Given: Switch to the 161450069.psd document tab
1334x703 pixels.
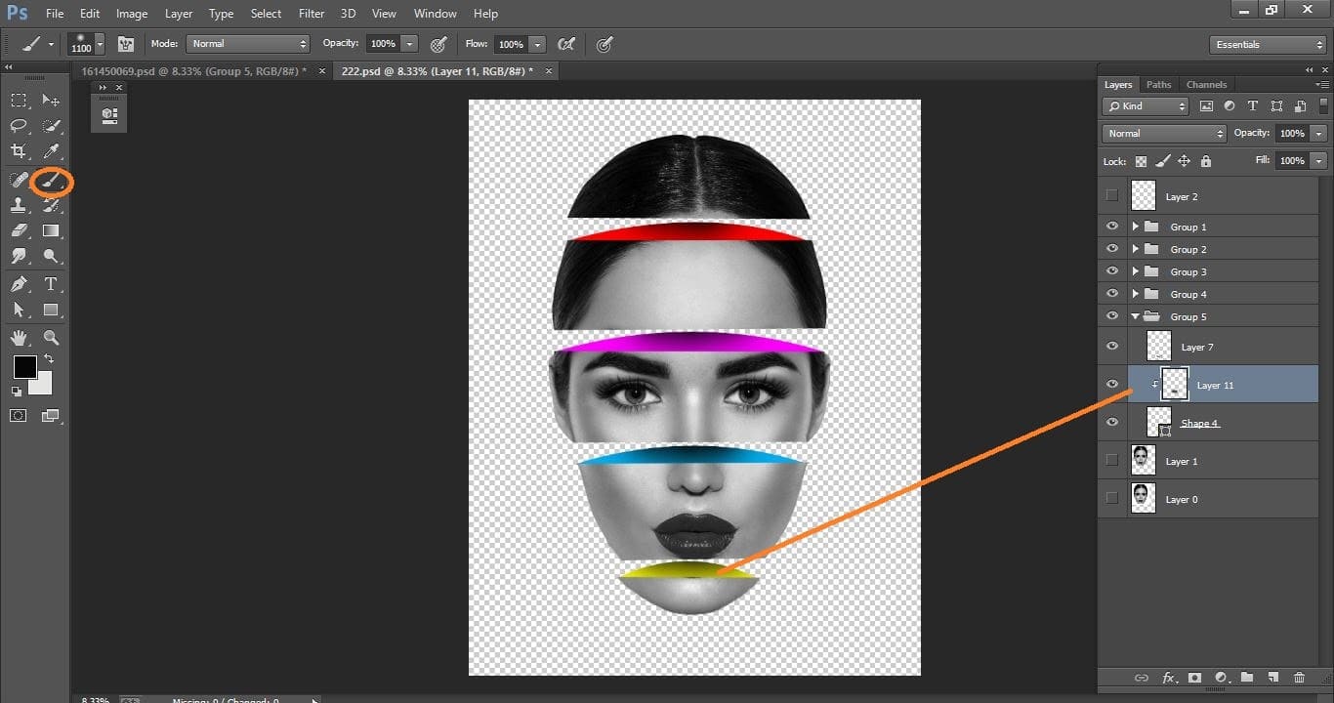Looking at the screenshot, I should [x=195, y=70].
